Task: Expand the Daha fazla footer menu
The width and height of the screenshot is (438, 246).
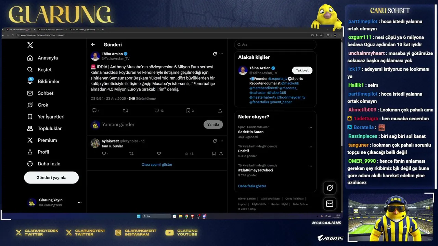Action: [x=300, y=204]
